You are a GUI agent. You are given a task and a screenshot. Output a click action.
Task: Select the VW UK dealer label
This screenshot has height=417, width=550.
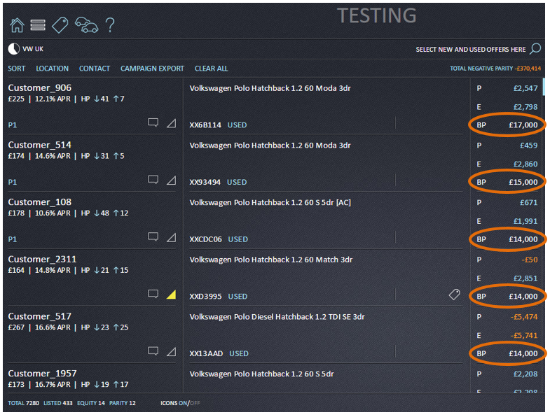click(33, 49)
